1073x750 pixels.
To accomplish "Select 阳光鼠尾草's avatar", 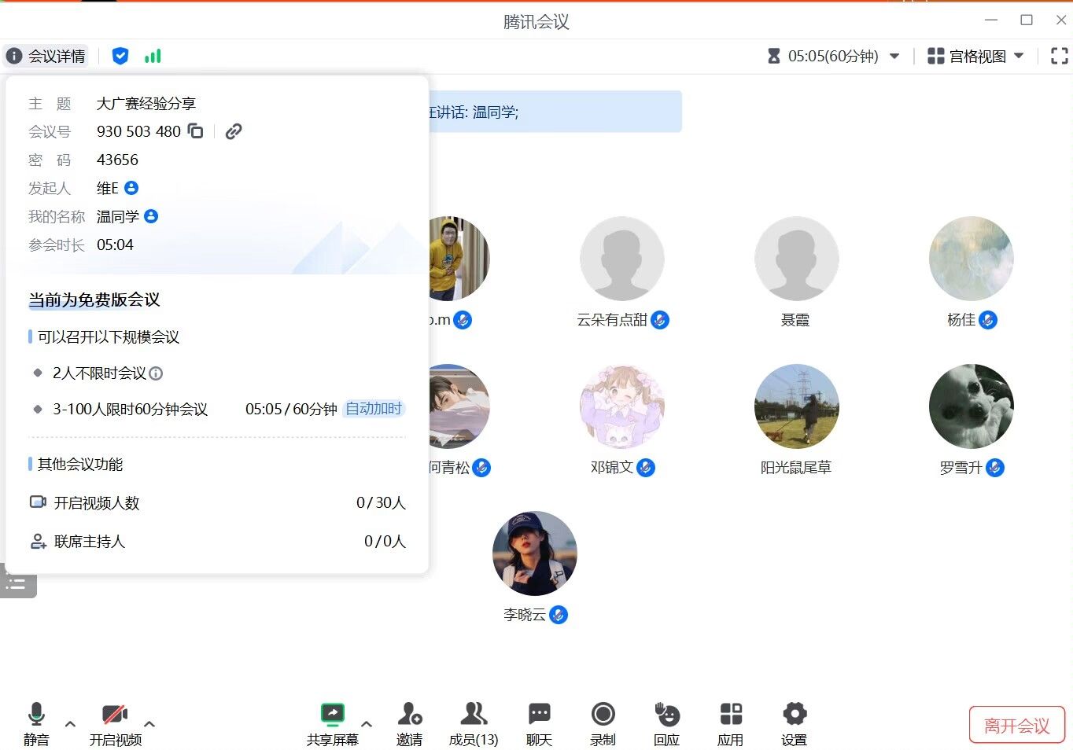I will pos(797,406).
